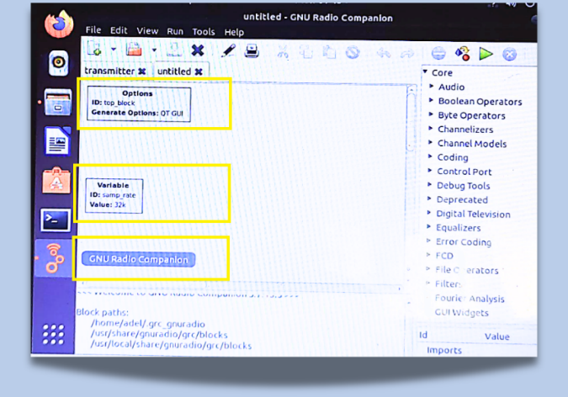Run the flowgraph with green play button

coord(486,54)
